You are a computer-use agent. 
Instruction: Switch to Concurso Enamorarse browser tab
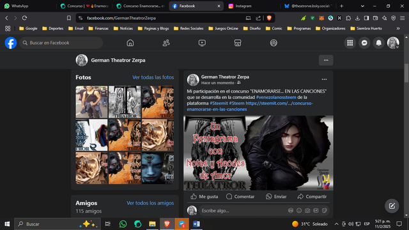[141, 6]
